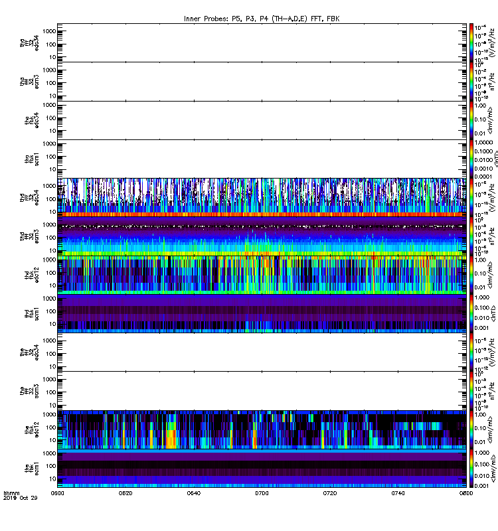Click the '1.00' value on thd fbk edc12 color bar
This screenshot has width=498, height=531.
click(480, 260)
